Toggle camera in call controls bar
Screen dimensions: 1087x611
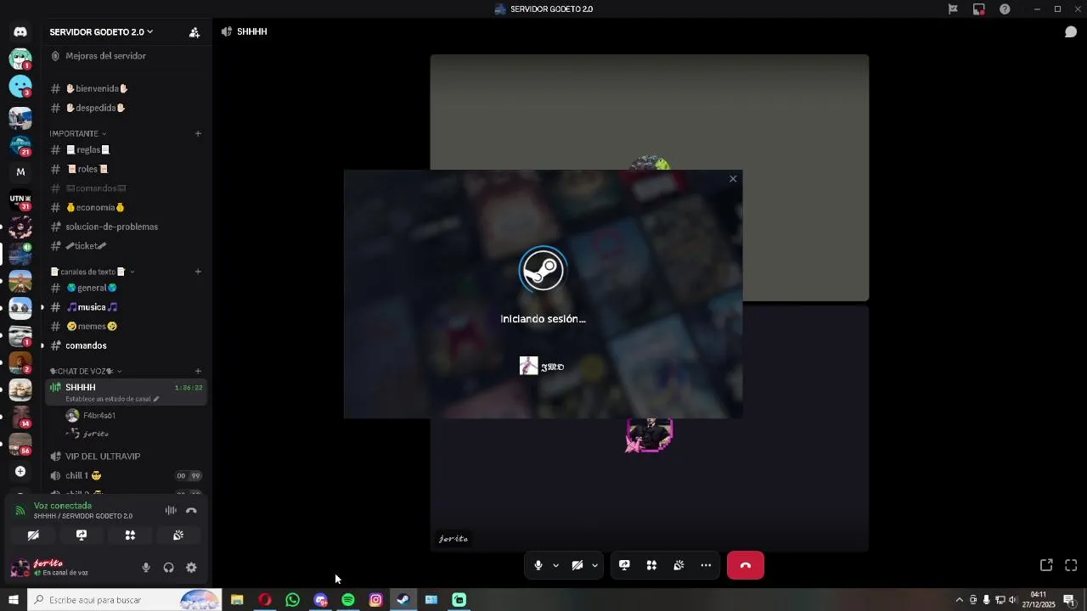click(577, 565)
